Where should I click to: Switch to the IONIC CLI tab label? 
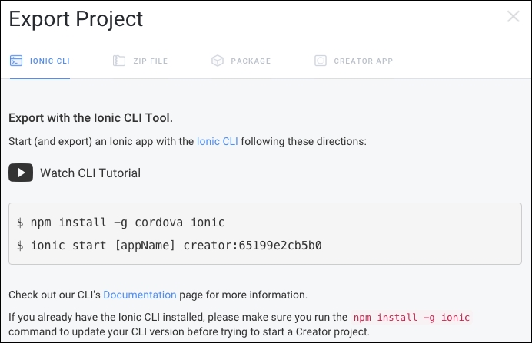coord(50,61)
